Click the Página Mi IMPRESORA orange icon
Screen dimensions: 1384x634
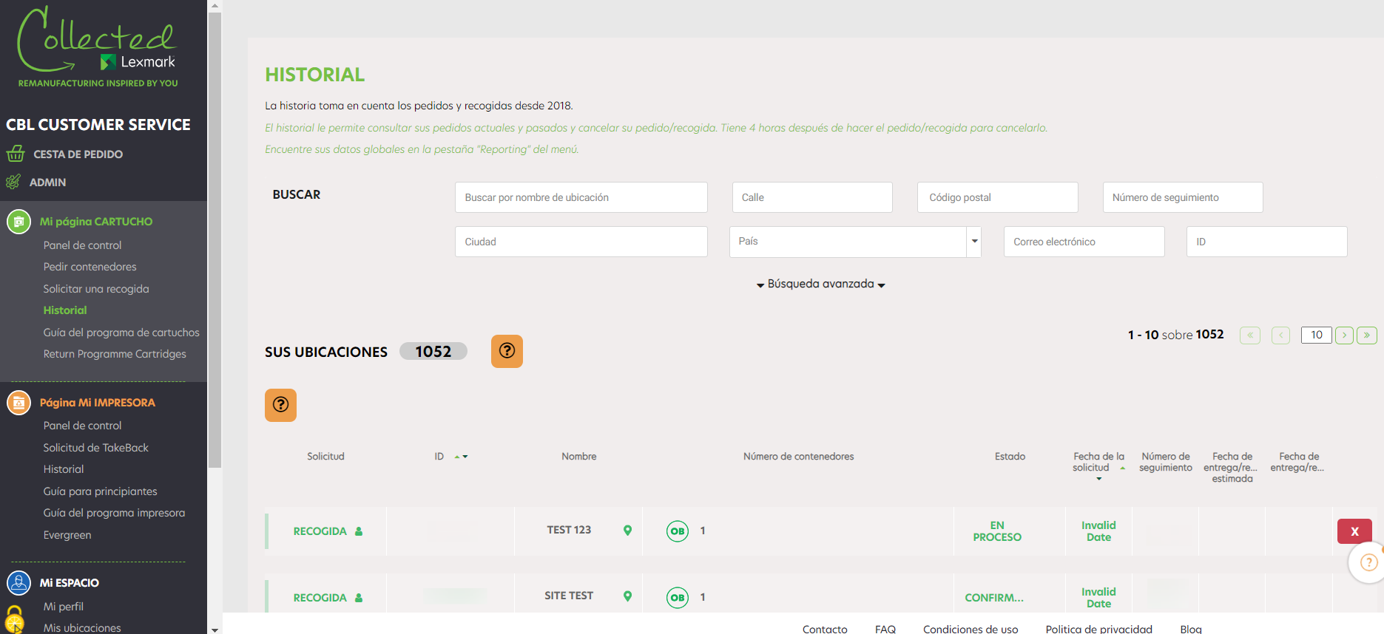pos(18,402)
